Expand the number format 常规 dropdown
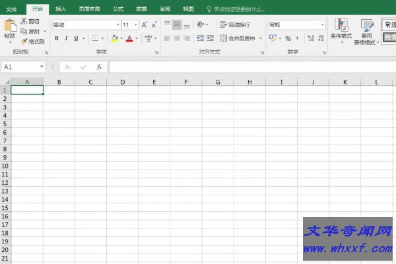 (322, 24)
